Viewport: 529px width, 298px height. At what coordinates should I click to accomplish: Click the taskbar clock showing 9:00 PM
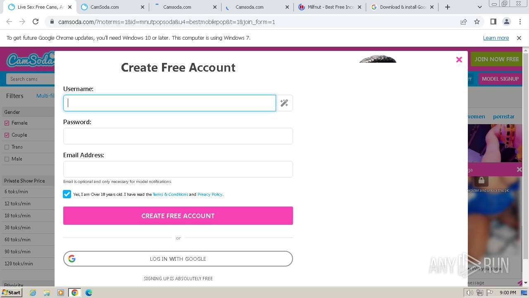tap(508, 293)
